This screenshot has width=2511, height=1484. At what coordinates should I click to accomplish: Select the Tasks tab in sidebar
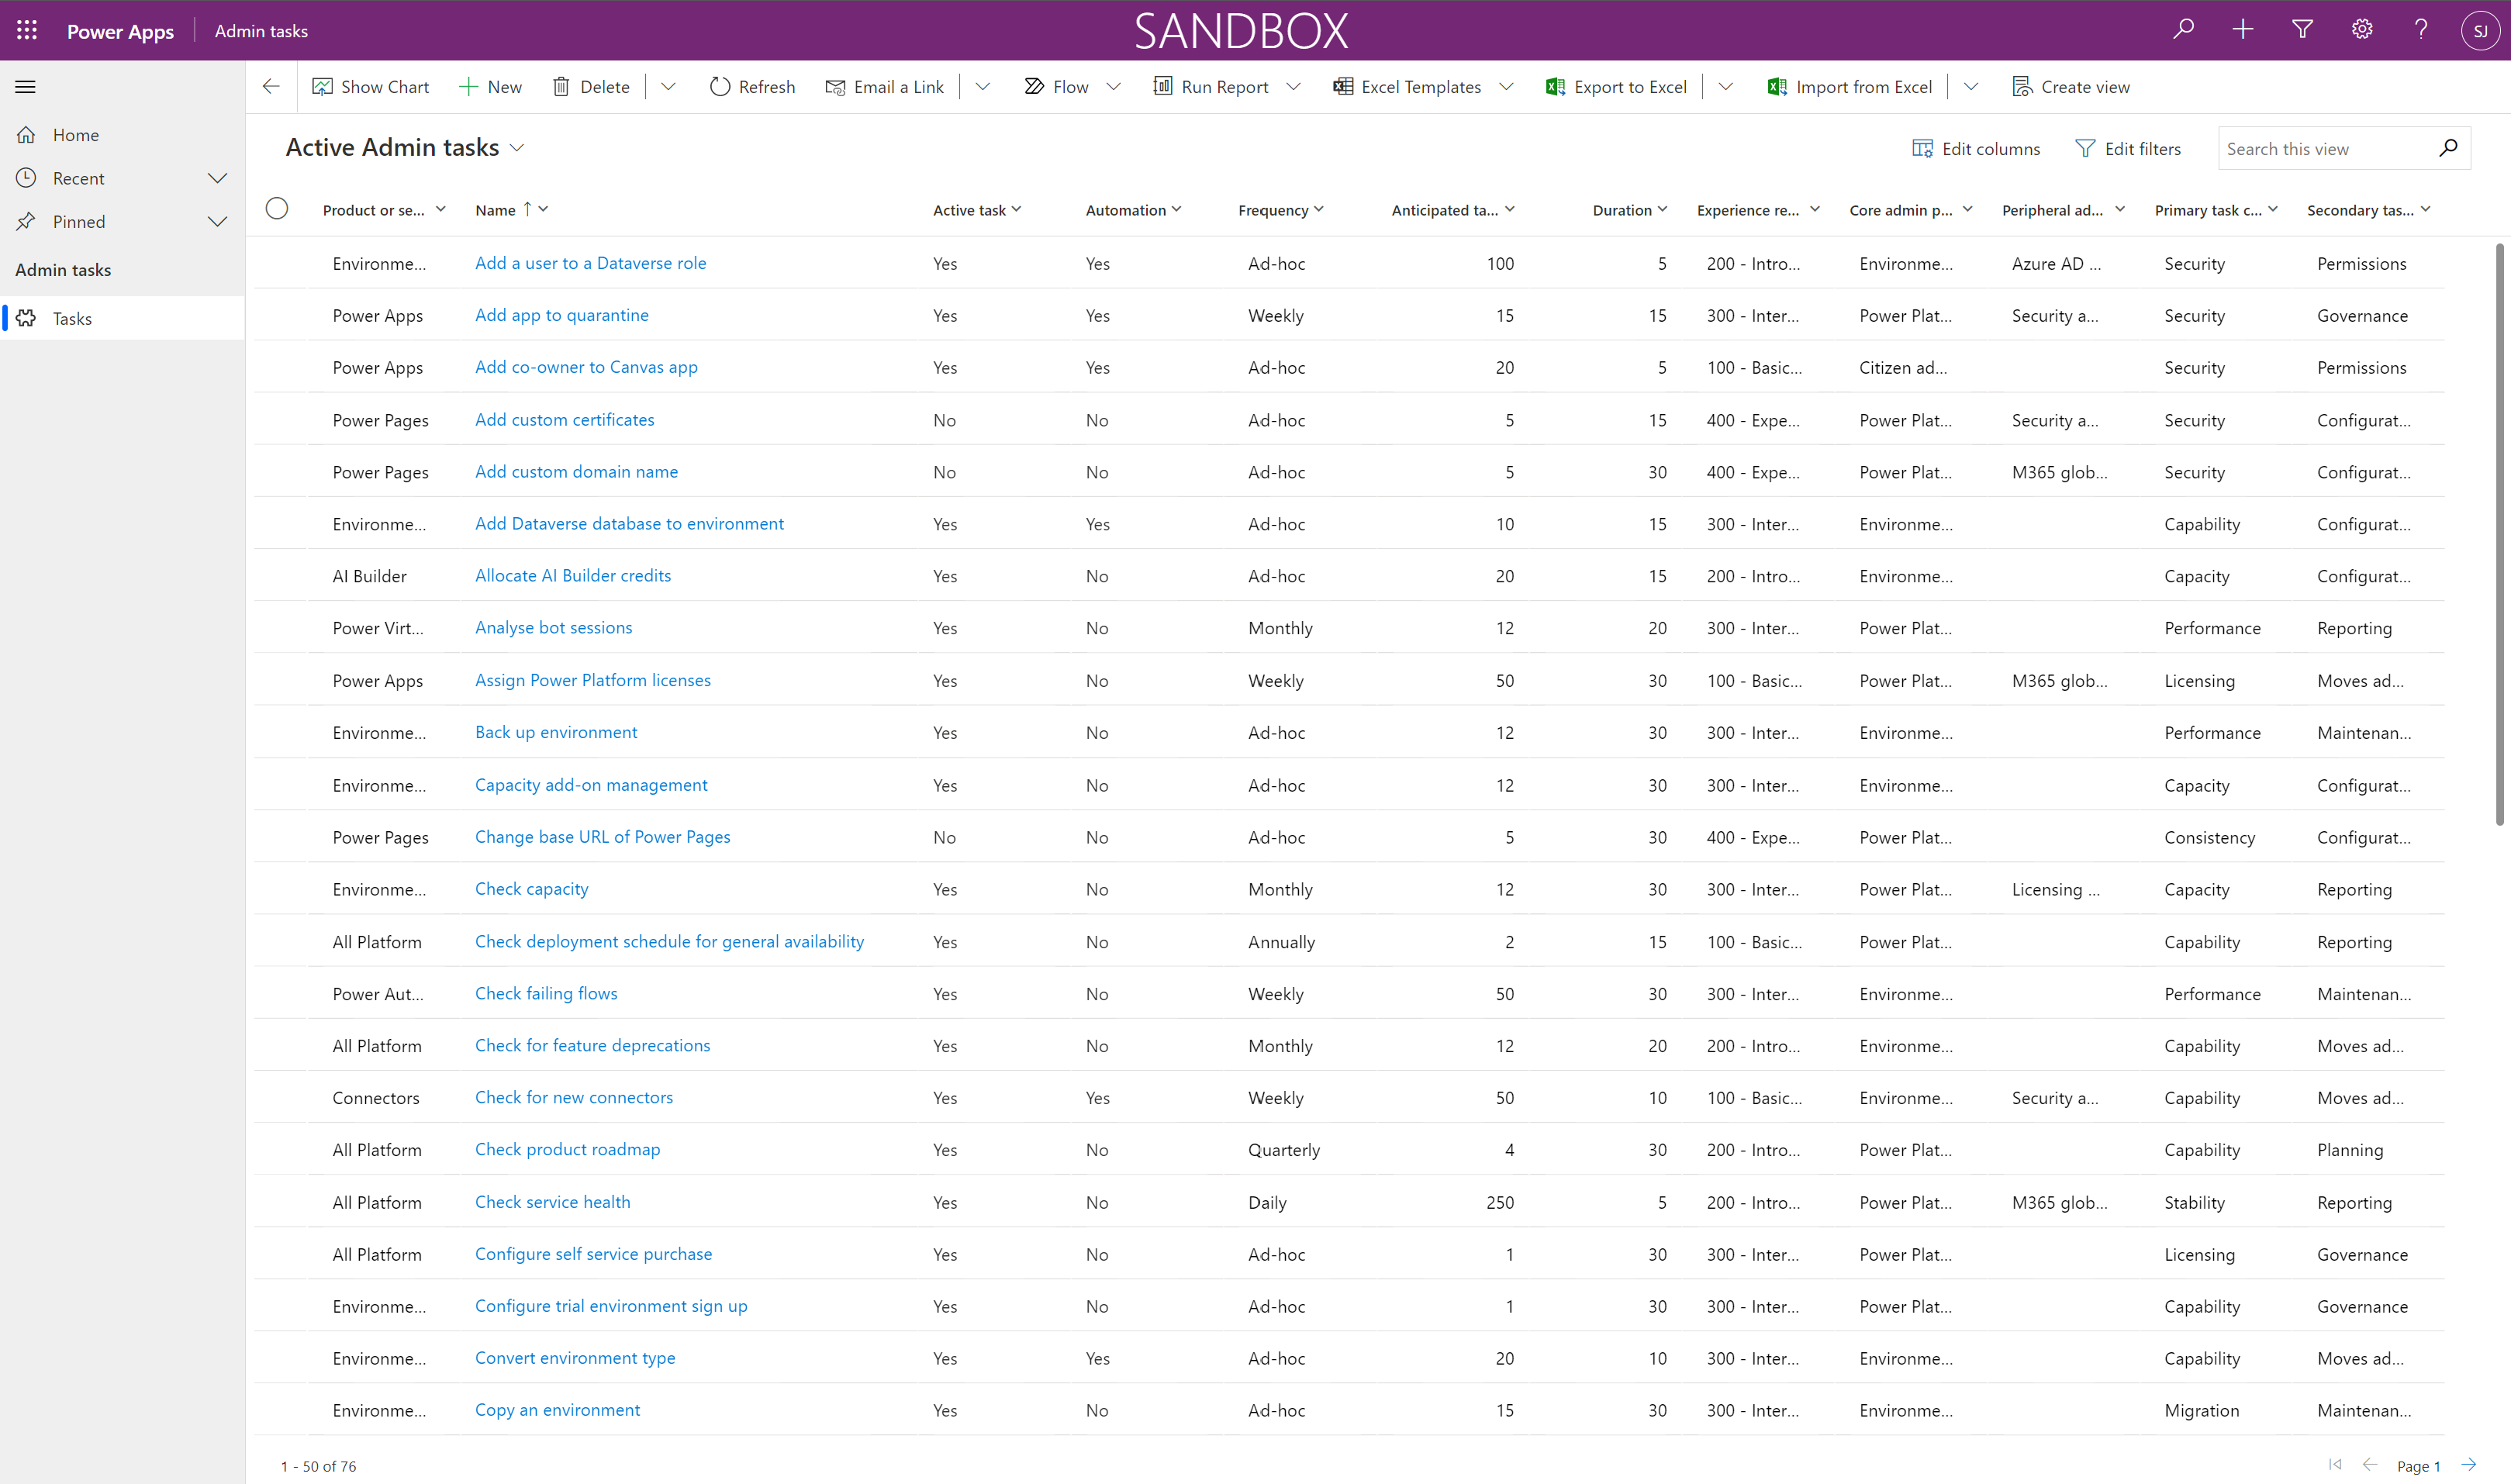[x=71, y=318]
